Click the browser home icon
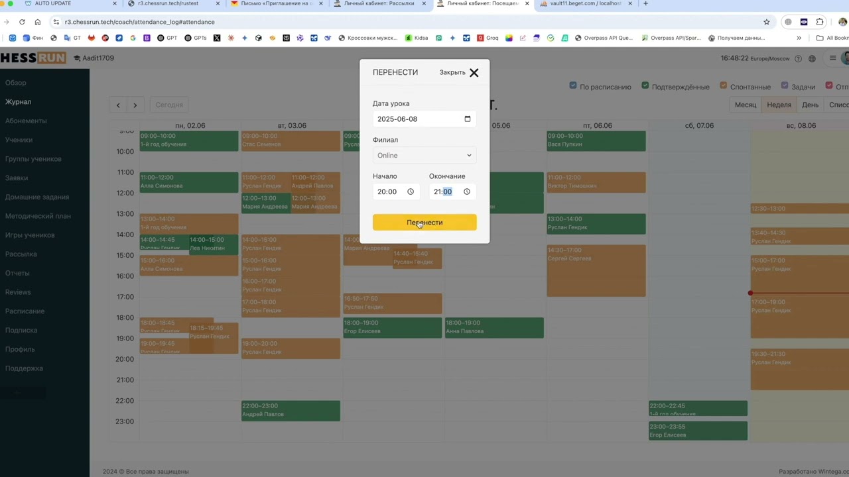This screenshot has height=477, width=849. point(37,23)
